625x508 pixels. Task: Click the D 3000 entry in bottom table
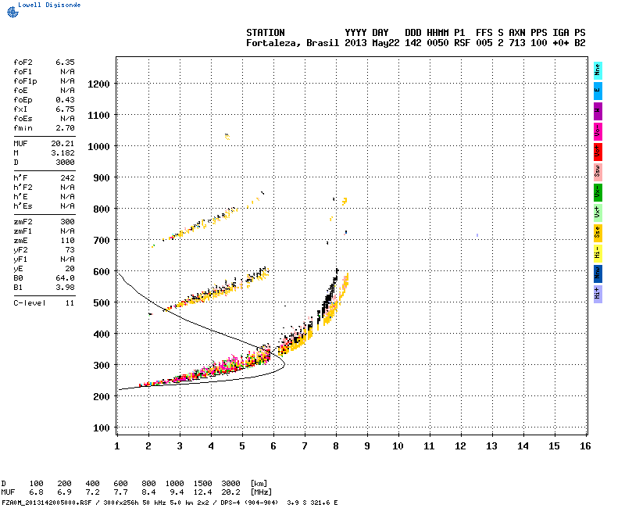point(230,484)
